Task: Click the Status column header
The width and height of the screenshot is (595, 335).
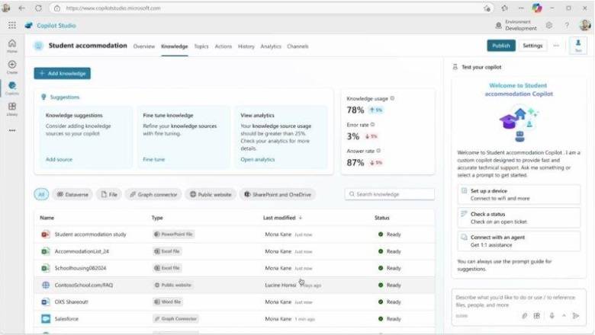Action: point(381,218)
